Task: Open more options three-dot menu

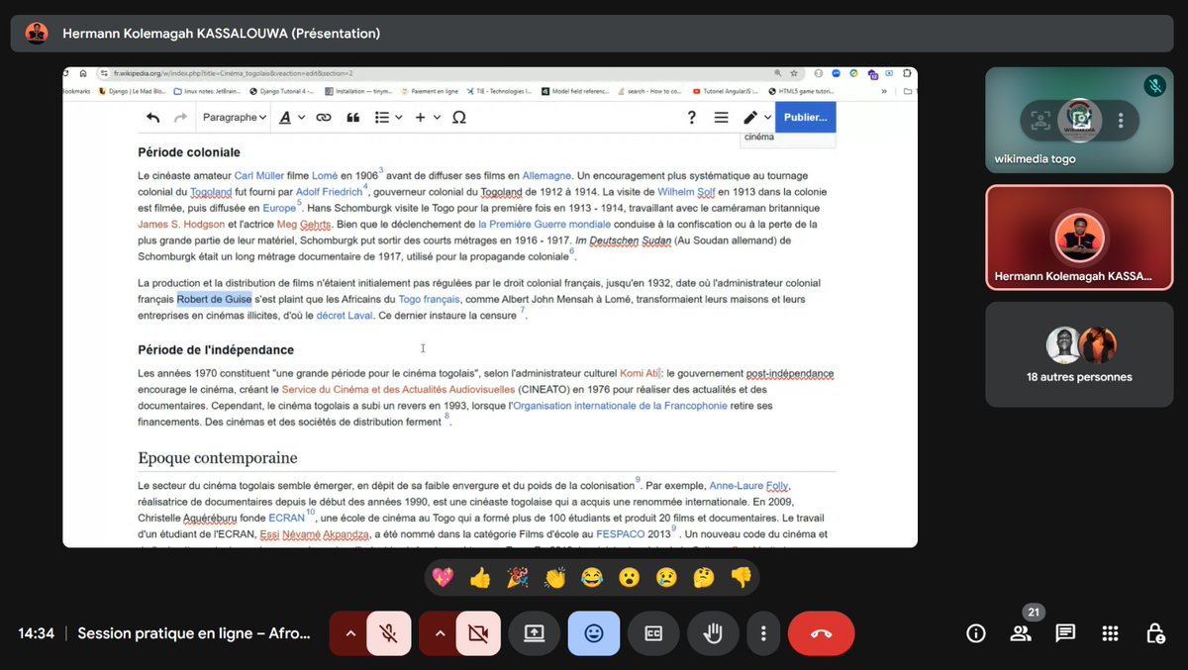Action: coord(762,633)
